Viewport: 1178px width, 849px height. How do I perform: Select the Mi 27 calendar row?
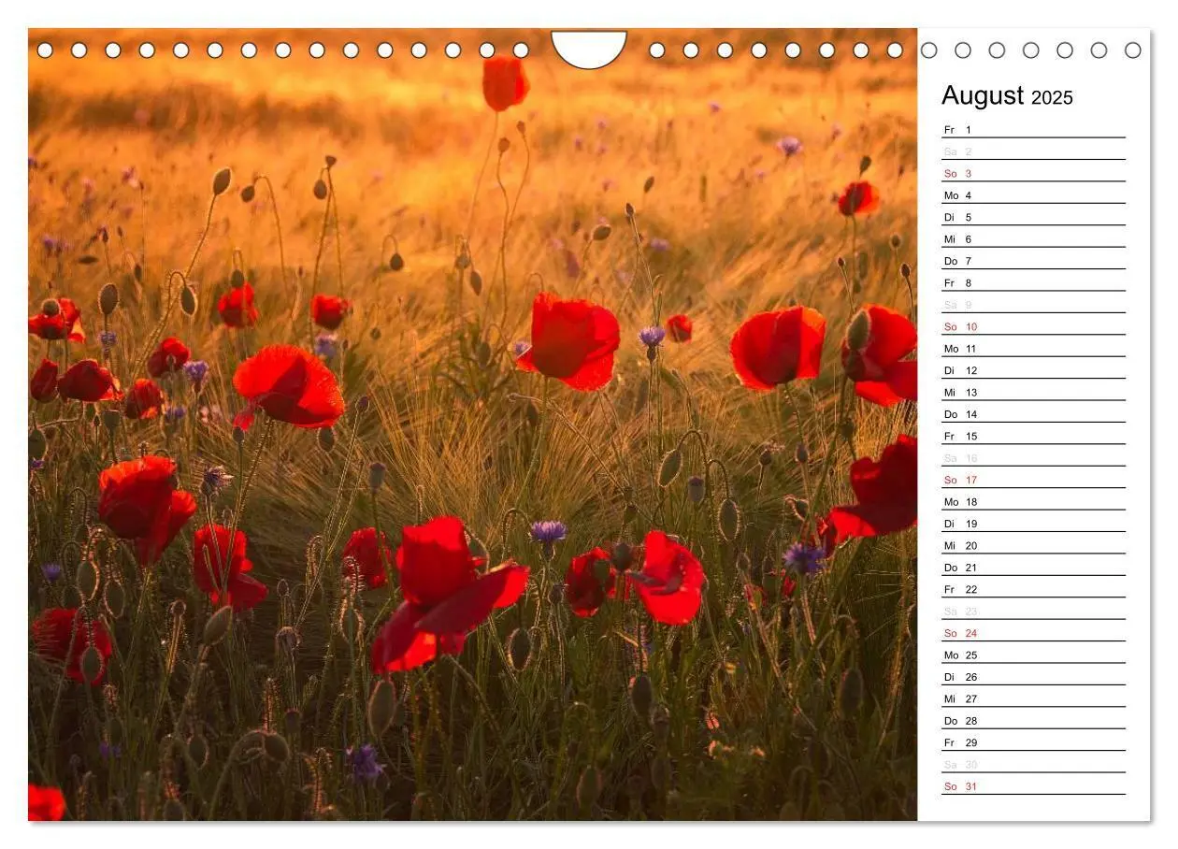1033,698
